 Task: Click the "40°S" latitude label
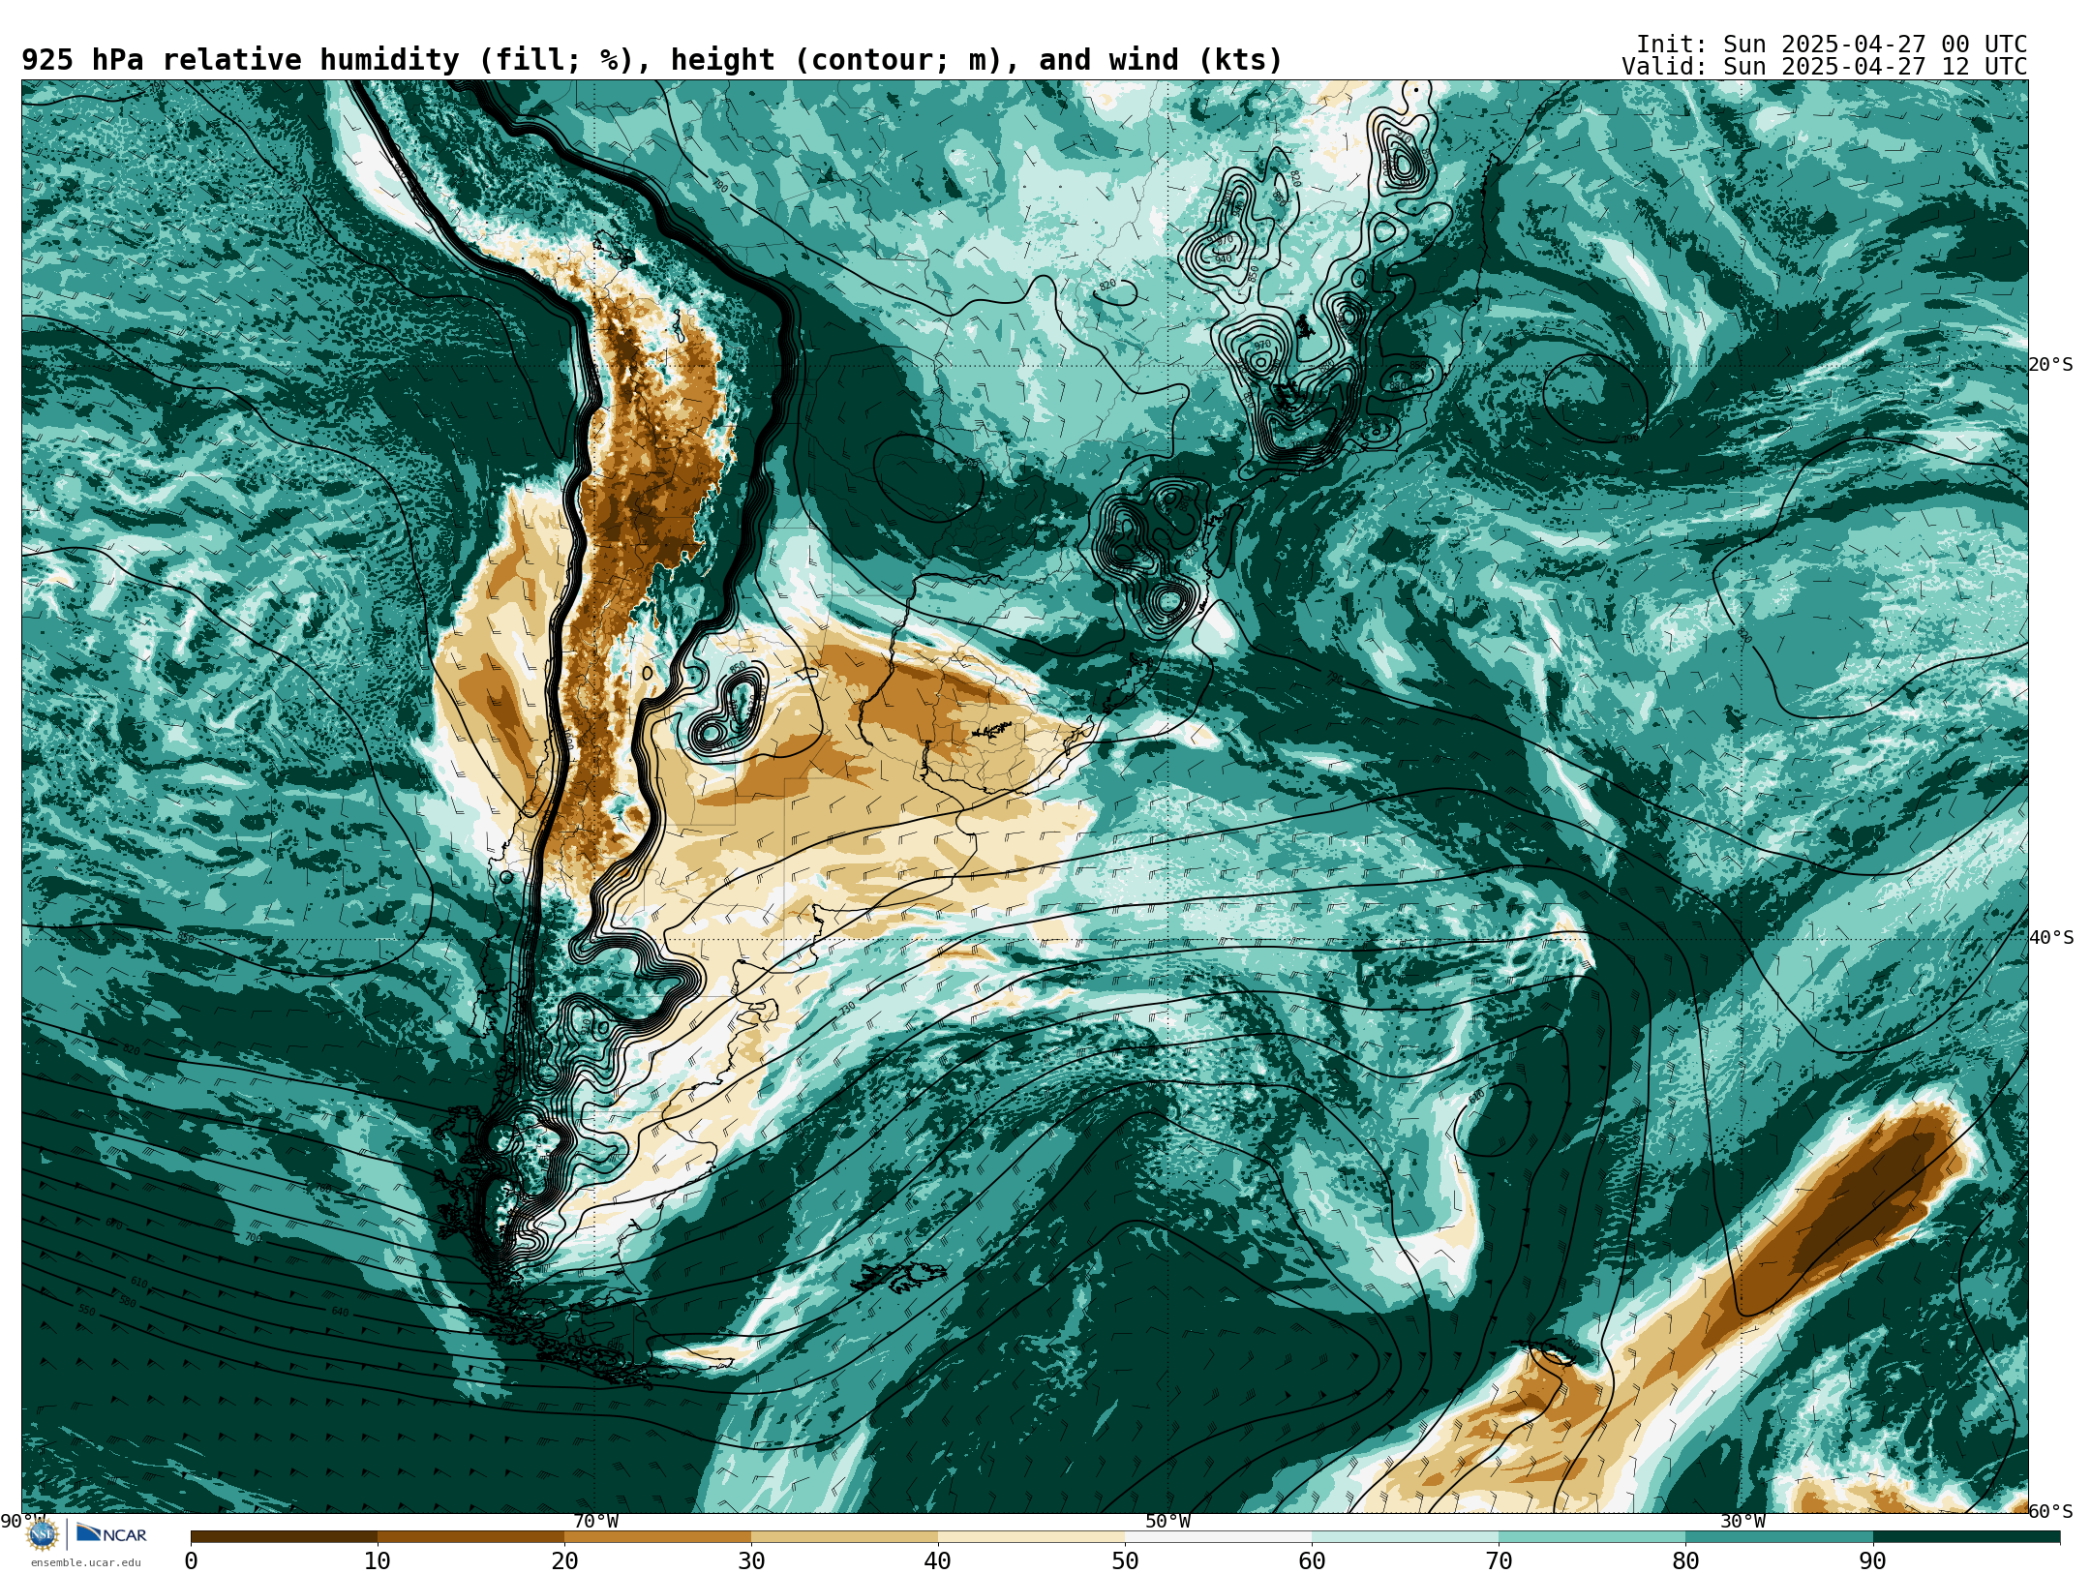[2051, 938]
